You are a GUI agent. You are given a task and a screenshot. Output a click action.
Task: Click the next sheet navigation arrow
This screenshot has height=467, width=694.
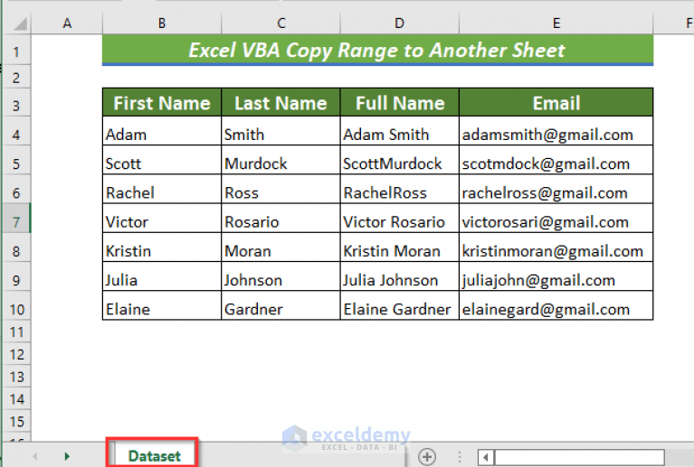67,456
